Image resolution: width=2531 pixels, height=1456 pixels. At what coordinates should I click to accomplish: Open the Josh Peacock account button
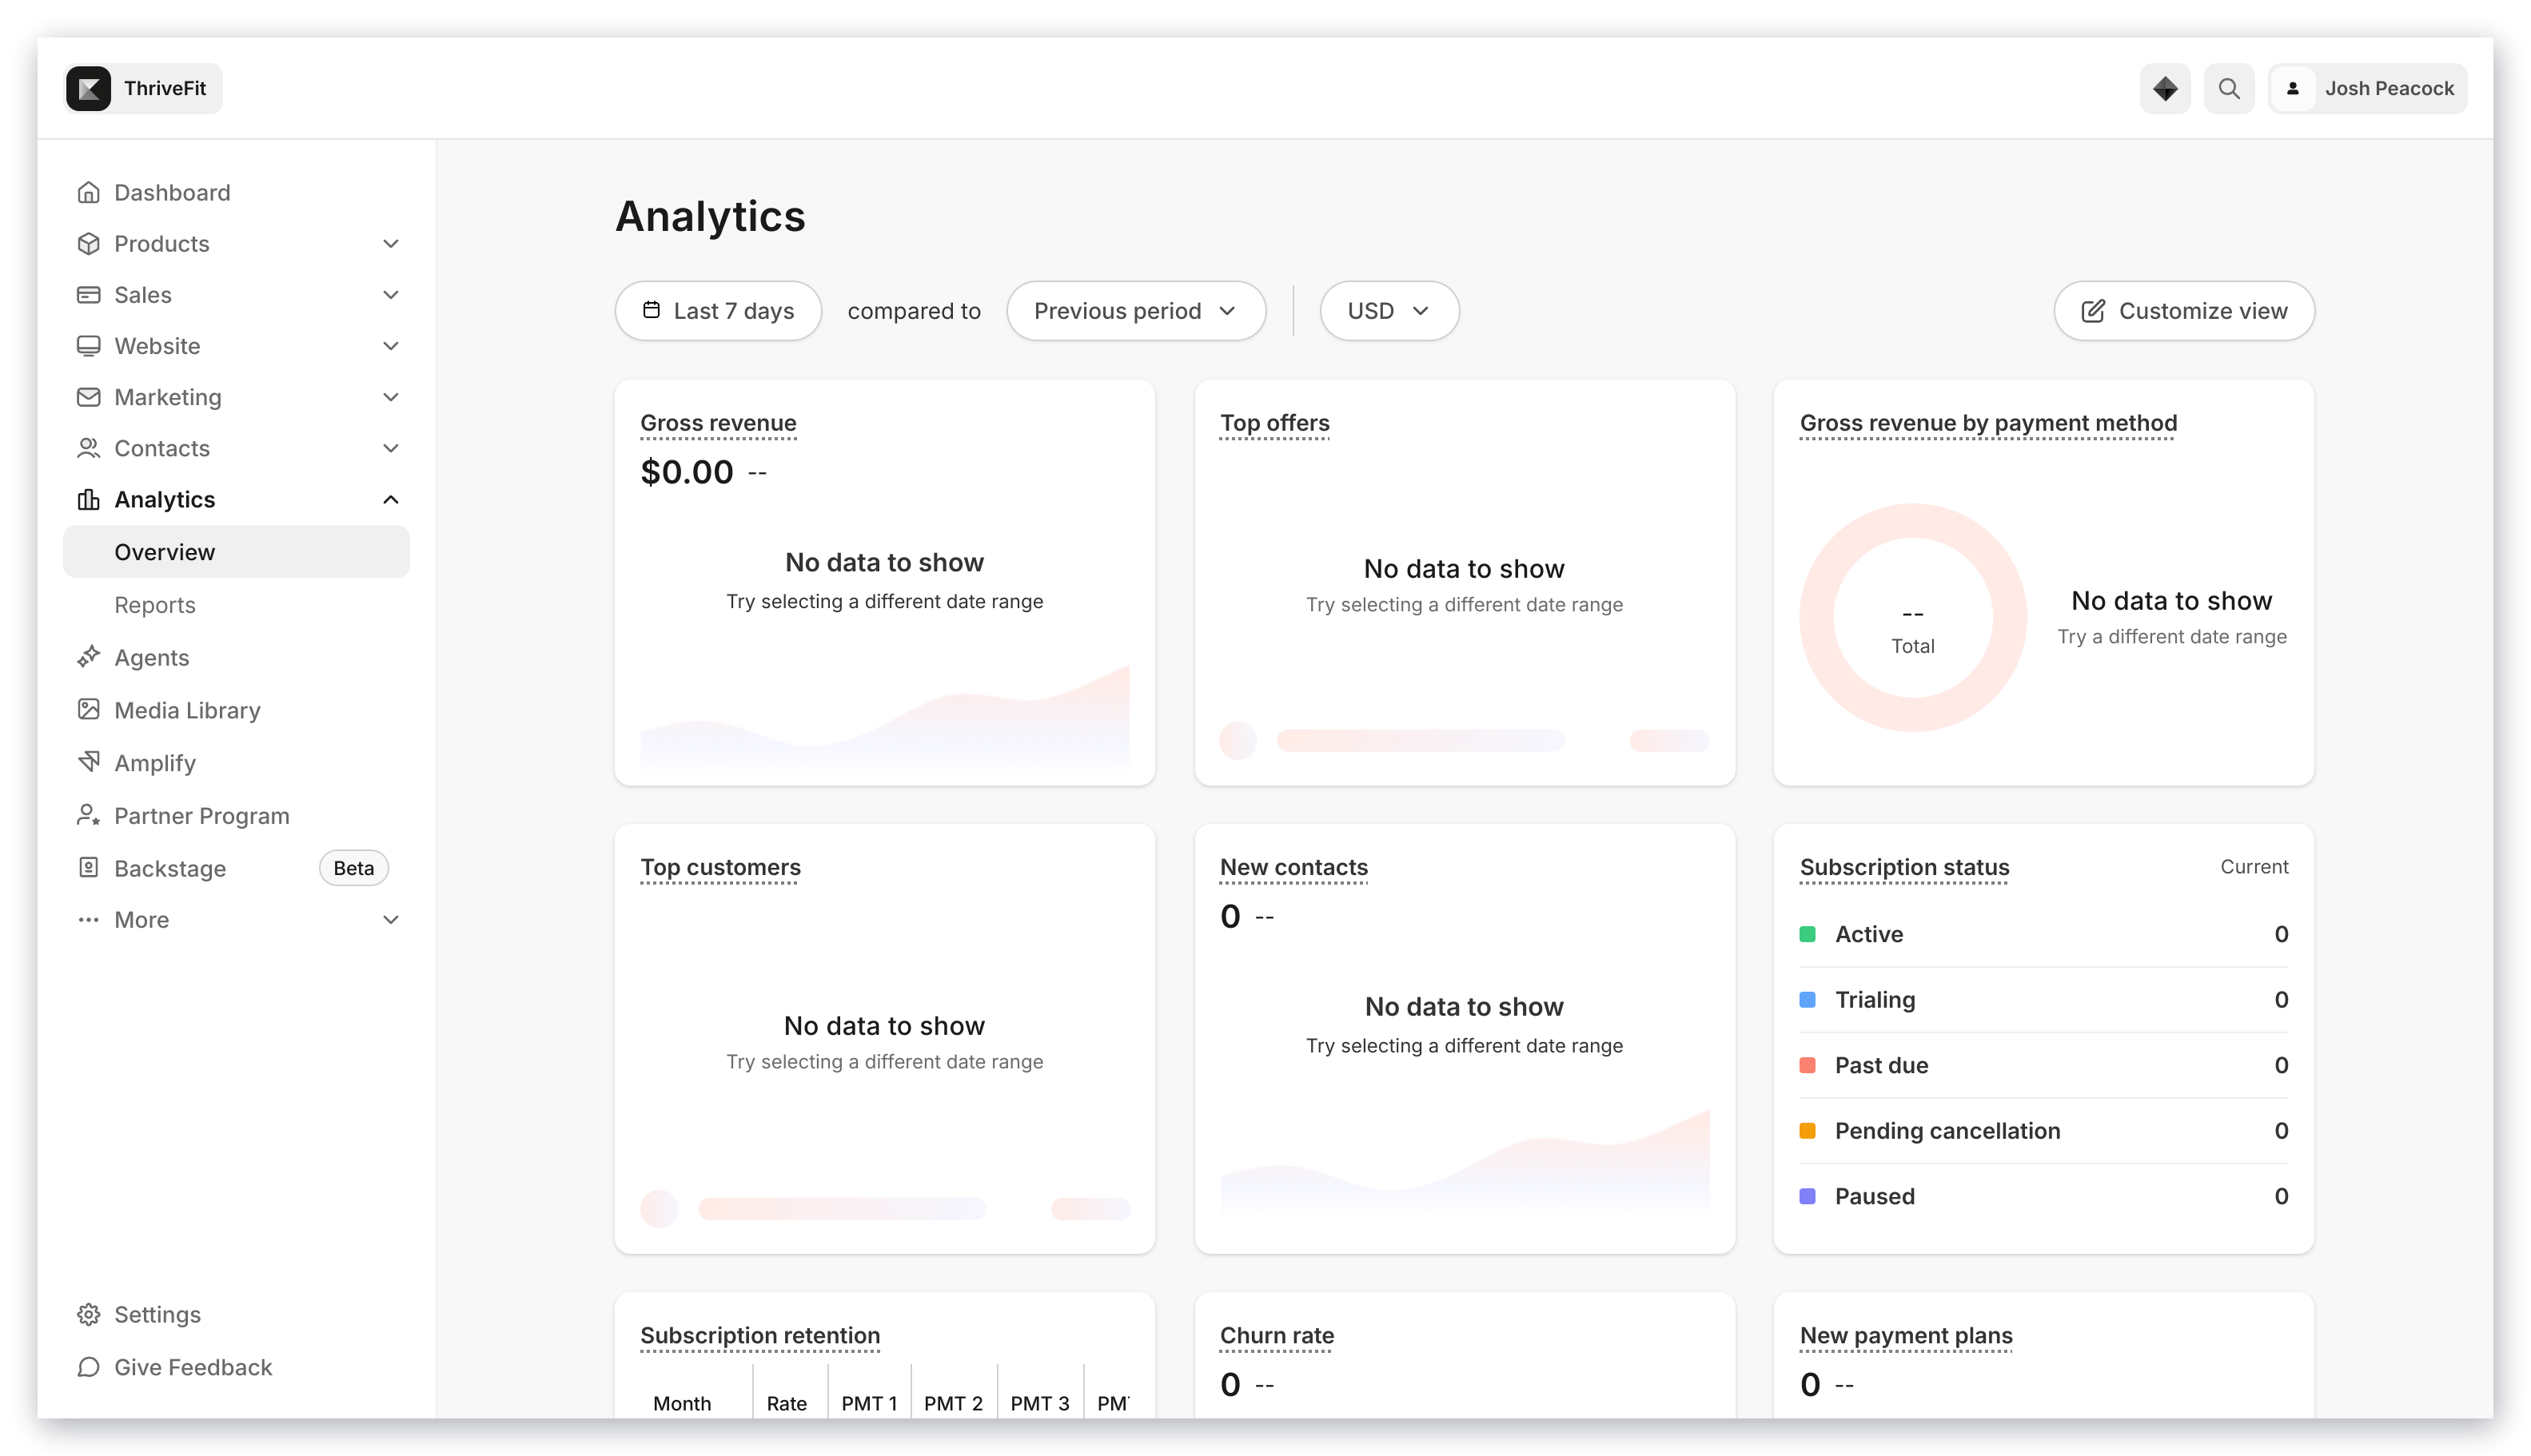2367,89
